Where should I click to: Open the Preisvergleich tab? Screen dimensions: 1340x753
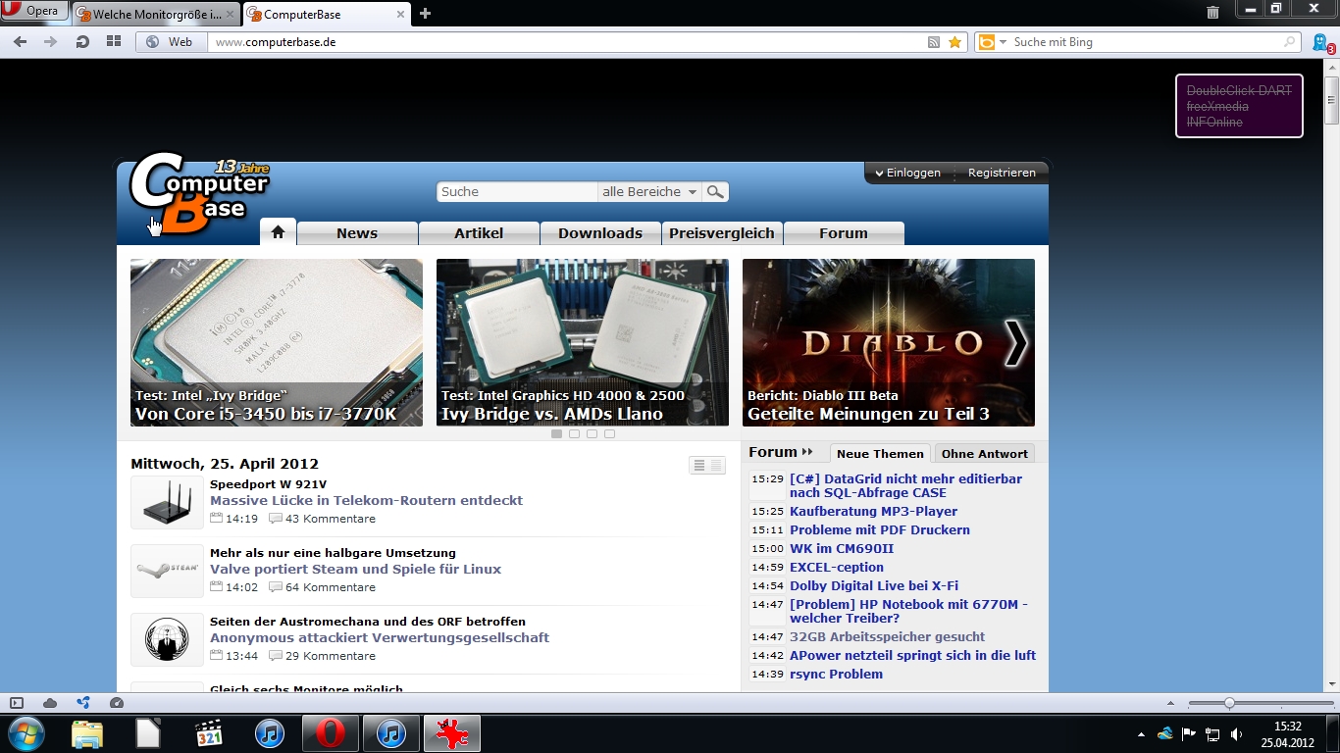click(x=722, y=233)
